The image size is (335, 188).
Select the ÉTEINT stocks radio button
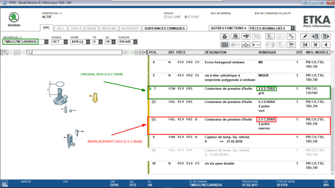[x=186, y=17]
